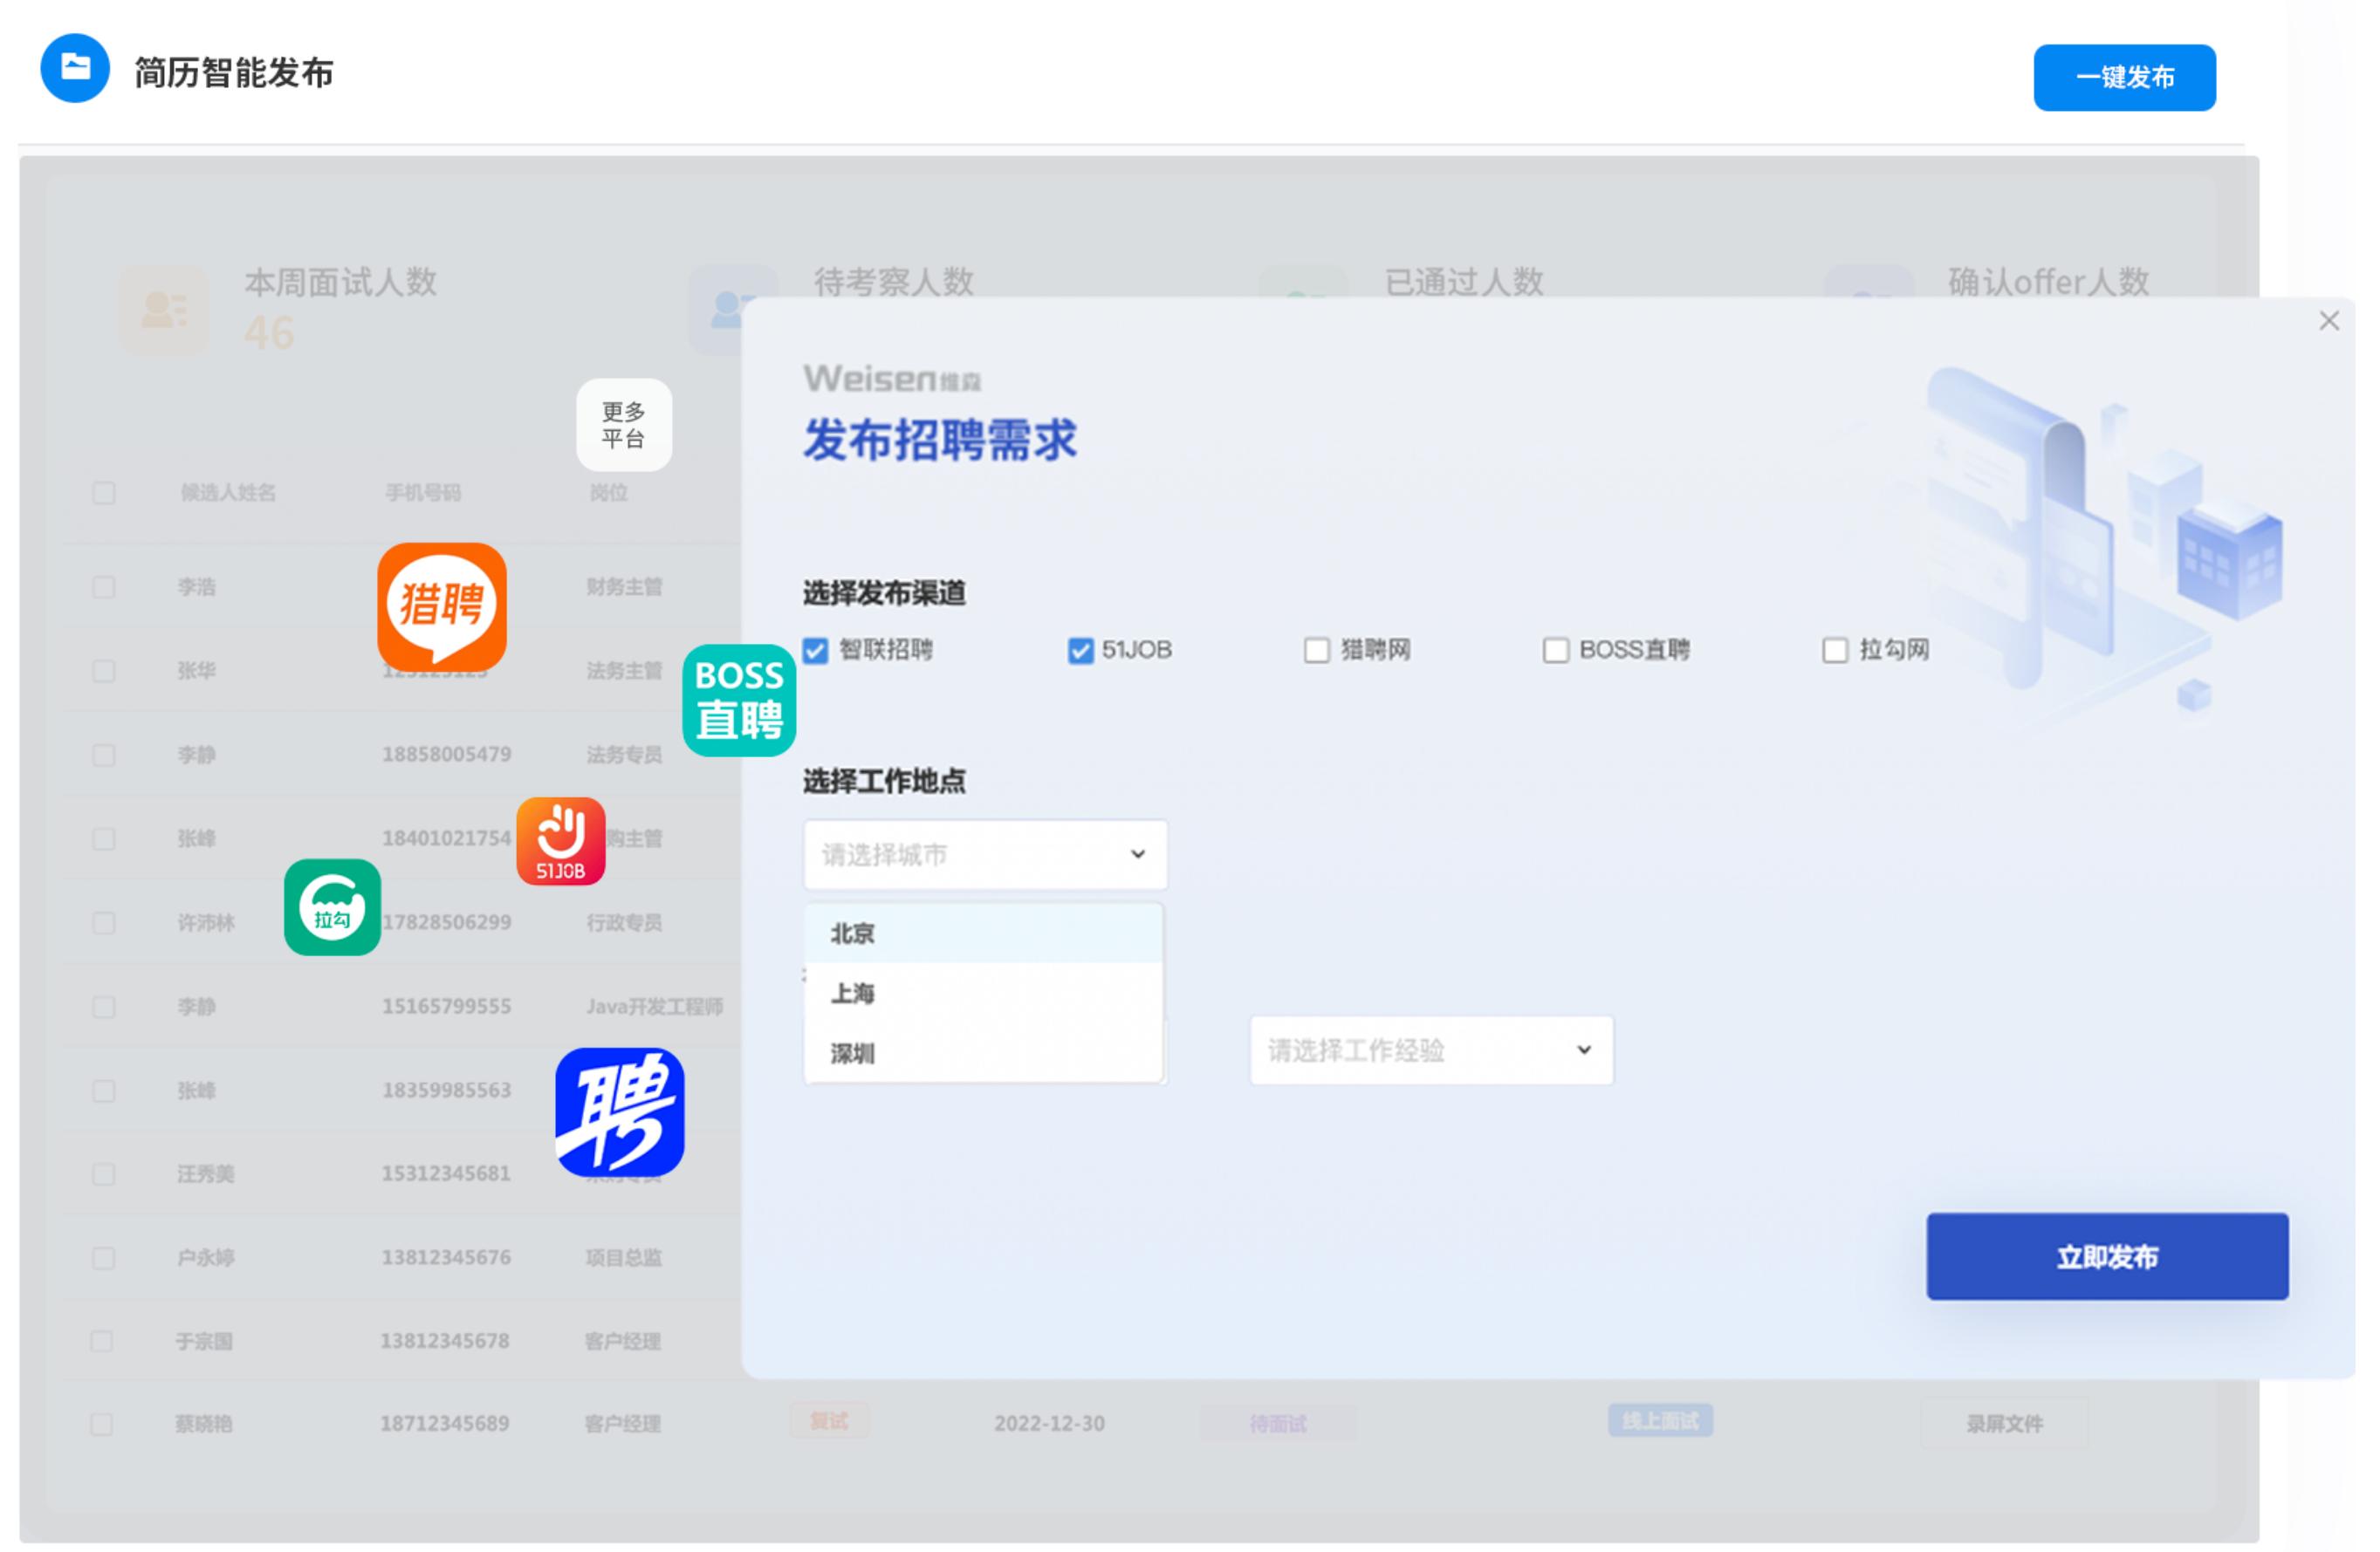This screenshot has height=1552, width=2380.
Task: Click the 线上面试 tag
Action: pyautogui.click(x=1660, y=1420)
